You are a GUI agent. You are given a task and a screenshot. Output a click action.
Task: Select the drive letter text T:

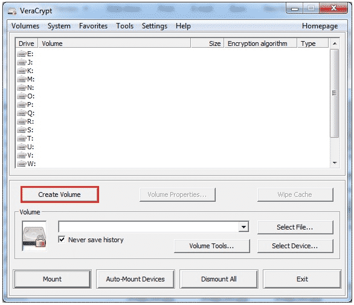30,138
